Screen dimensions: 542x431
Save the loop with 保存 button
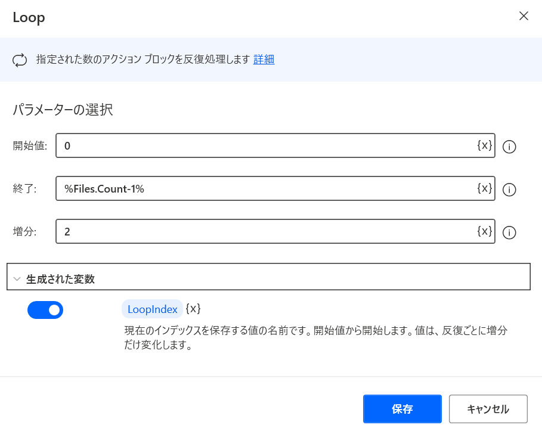click(402, 409)
